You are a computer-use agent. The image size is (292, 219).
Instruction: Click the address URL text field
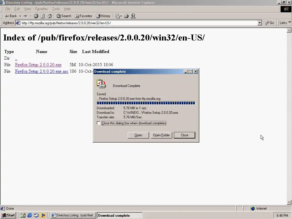(x=139, y=23)
